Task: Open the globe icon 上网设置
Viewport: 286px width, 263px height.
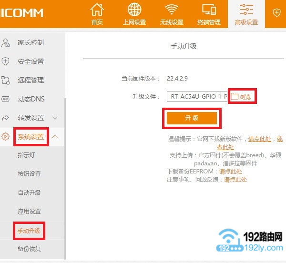Action: point(134,14)
